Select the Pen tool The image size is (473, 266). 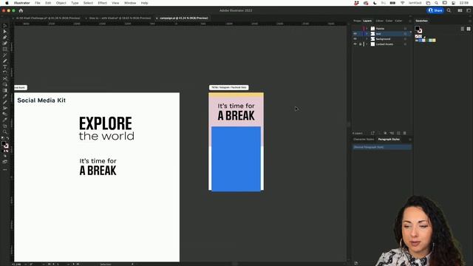pyautogui.click(x=5, y=38)
